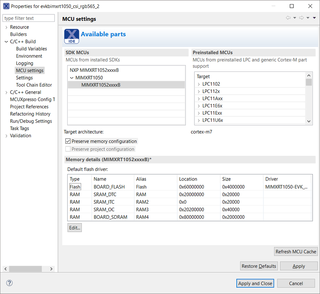Screen dimensions: 320x294
Task: Select MIMXRT1052xxxxB in SDK MCUs list
Action: point(126,85)
